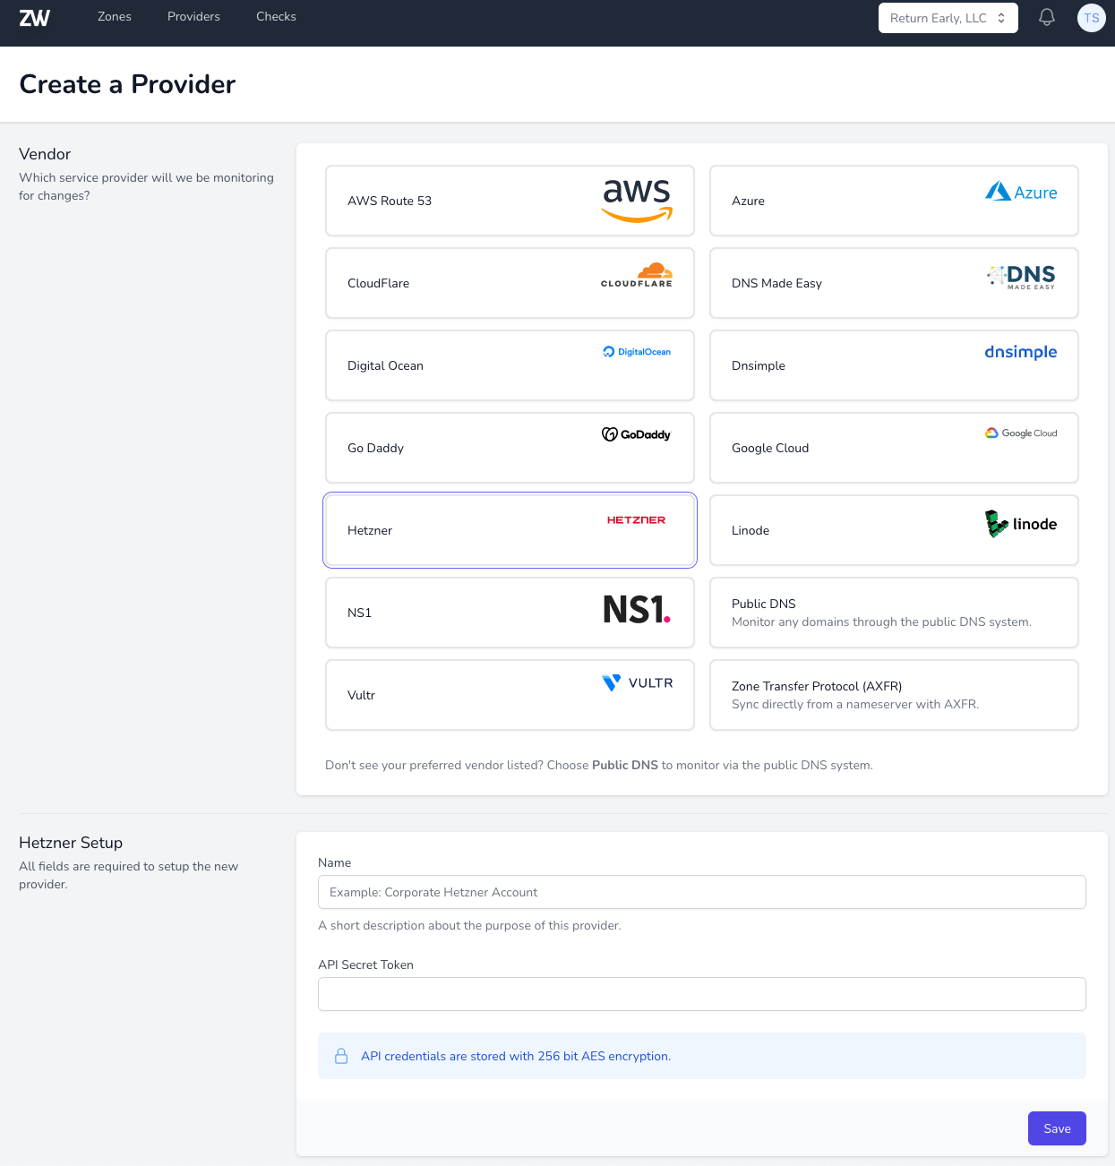The width and height of the screenshot is (1115, 1166).
Task: Click the Azure logo
Action: pos(1021,191)
